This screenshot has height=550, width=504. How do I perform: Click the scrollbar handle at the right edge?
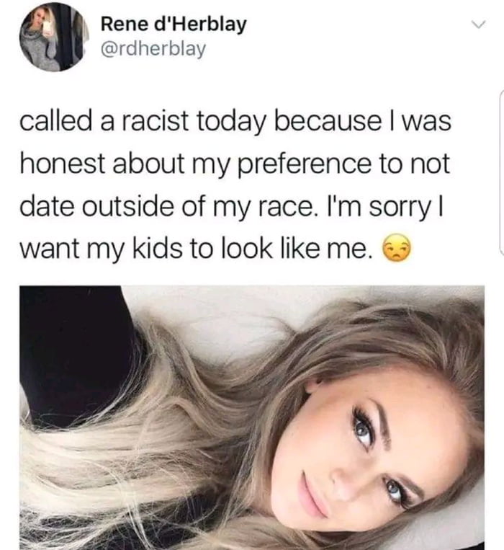(500, 171)
